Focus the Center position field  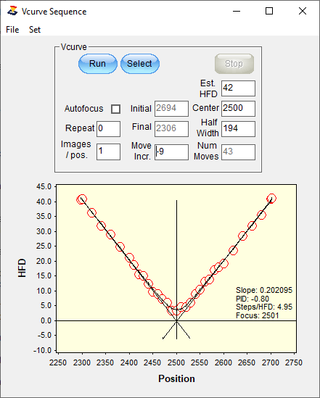(x=238, y=109)
